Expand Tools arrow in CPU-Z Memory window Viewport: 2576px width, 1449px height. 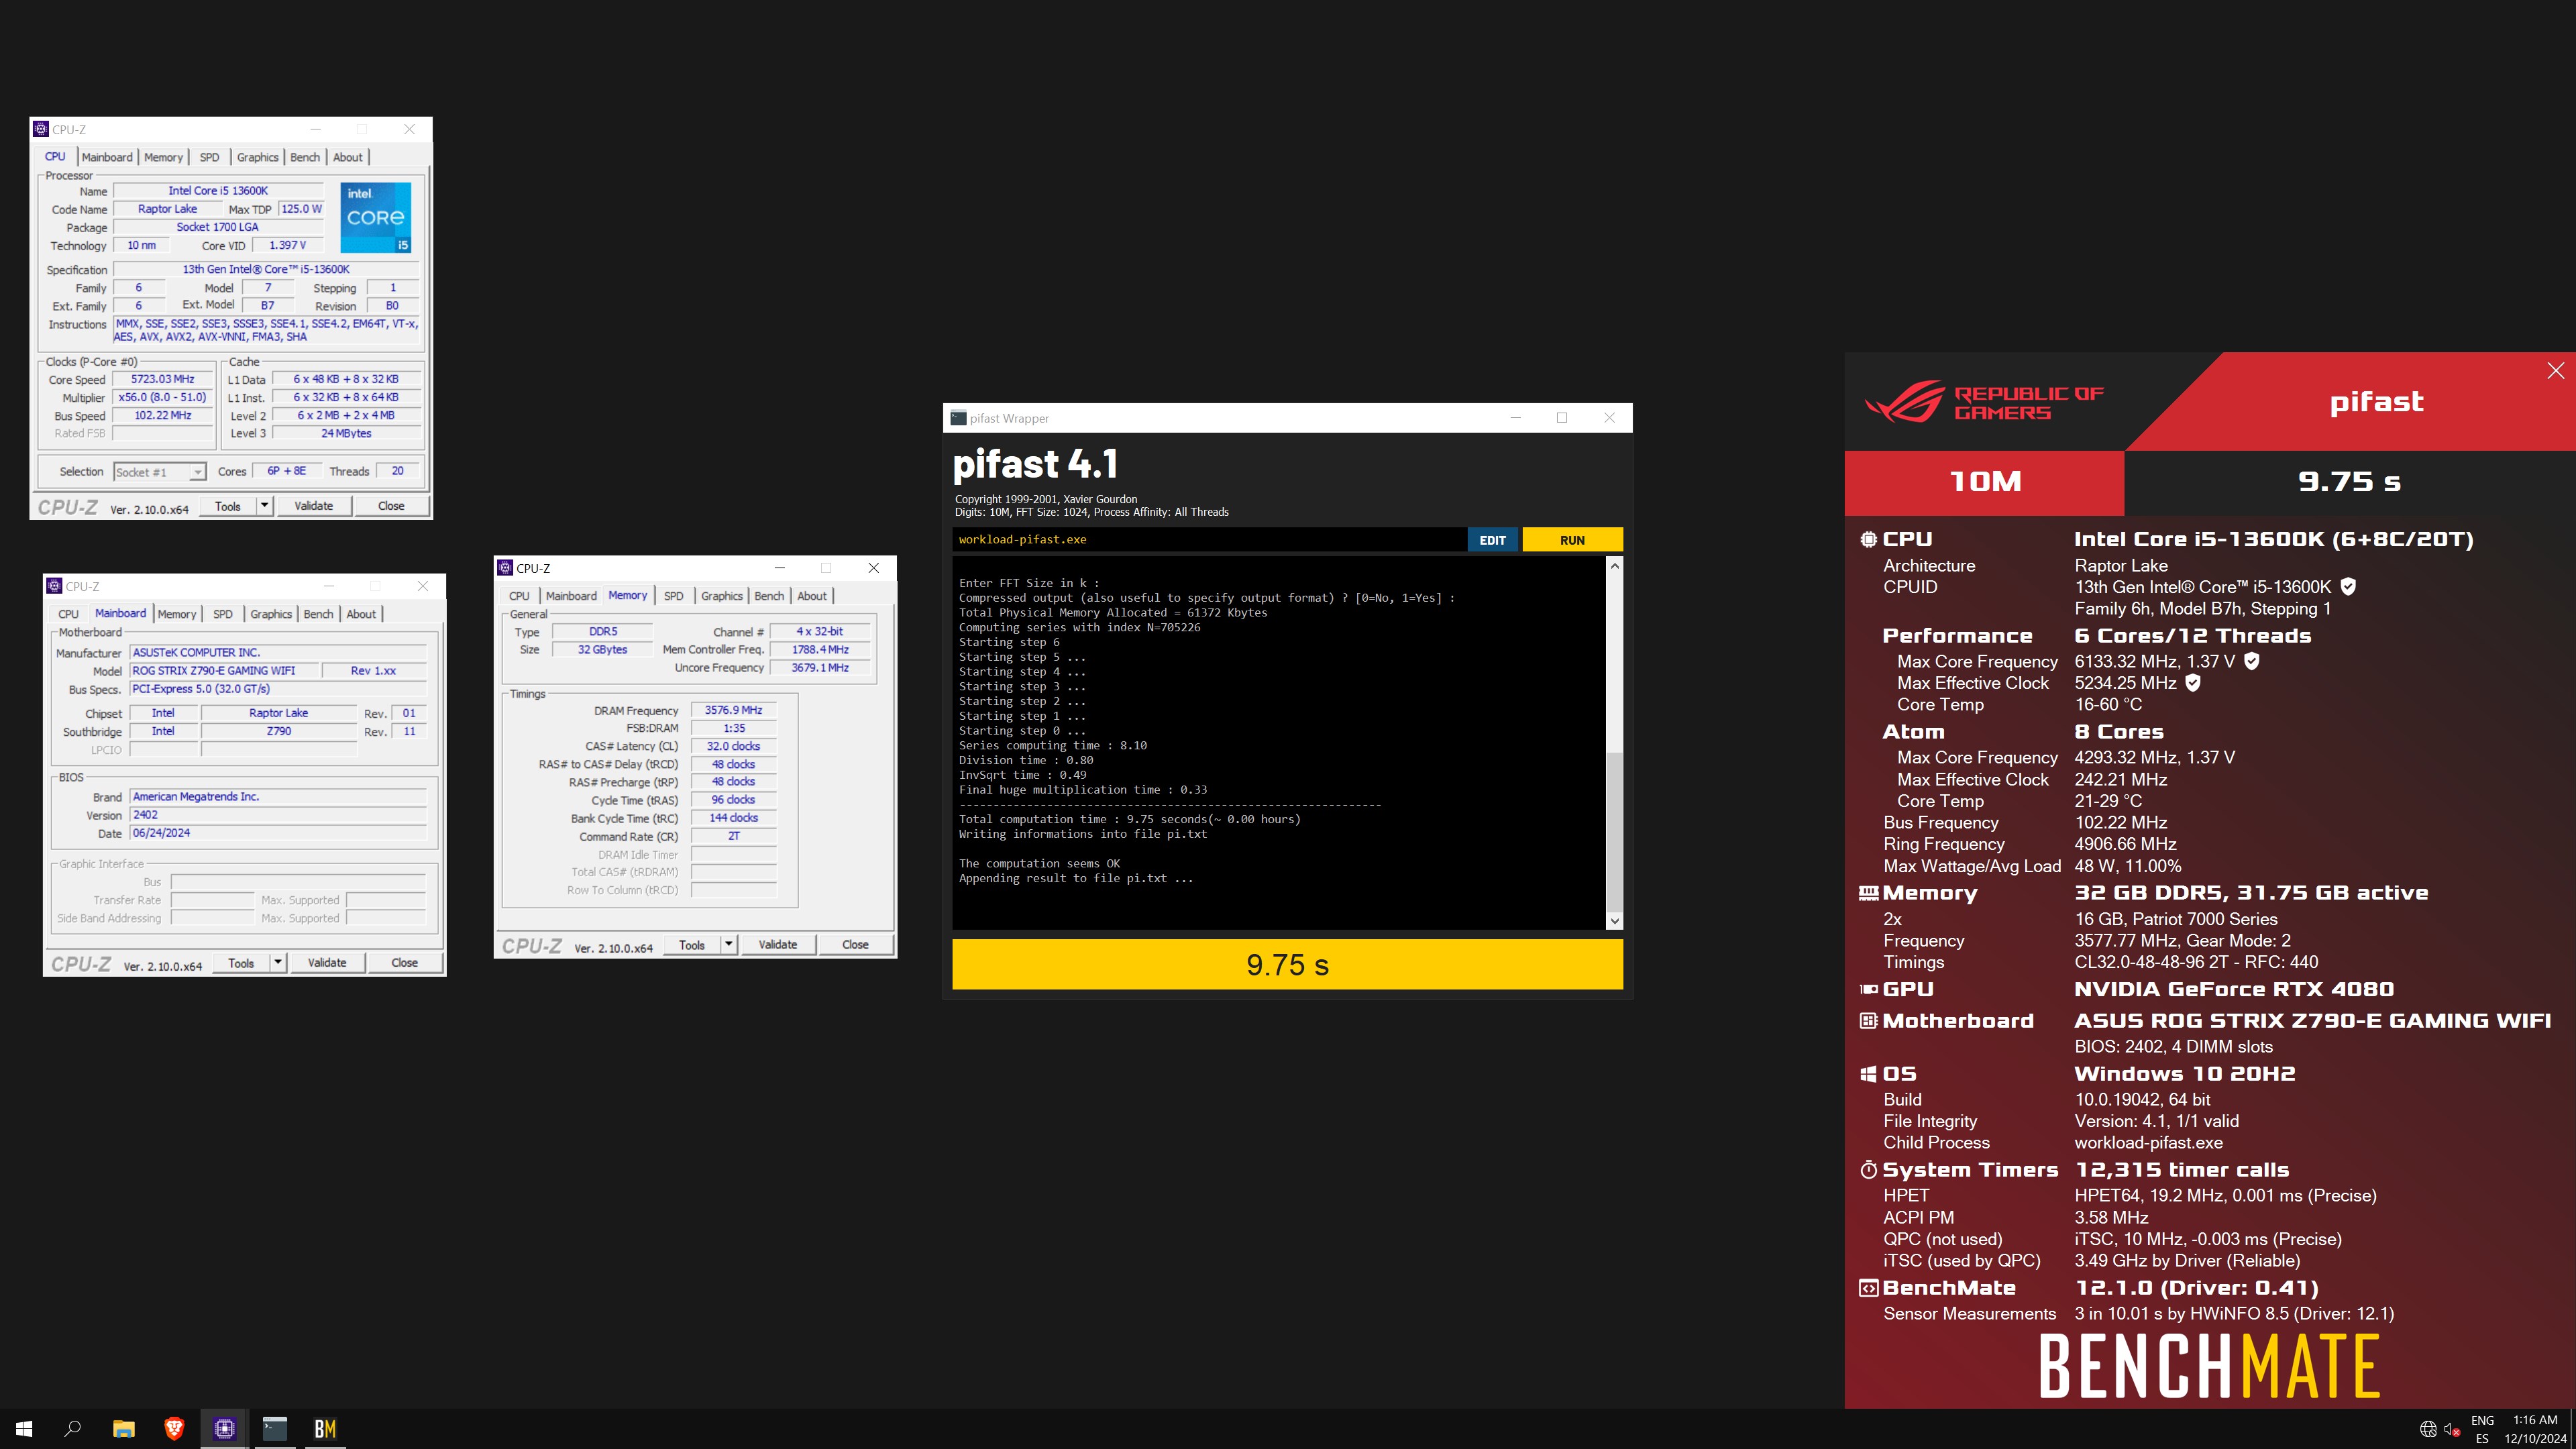coord(729,945)
